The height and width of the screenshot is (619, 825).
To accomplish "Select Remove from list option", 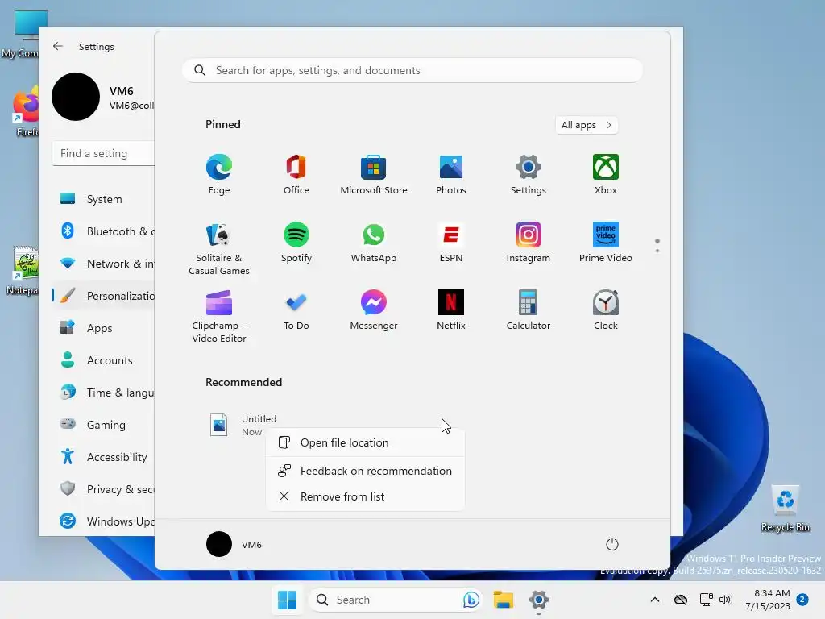I will tap(366, 496).
